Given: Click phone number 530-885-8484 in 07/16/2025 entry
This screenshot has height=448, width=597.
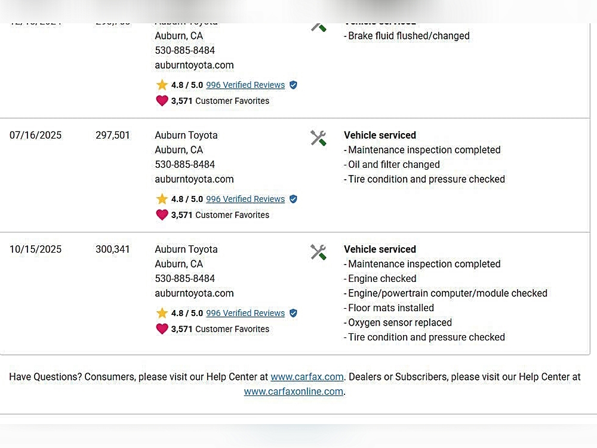Looking at the screenshot, I should tap(184, 164).
